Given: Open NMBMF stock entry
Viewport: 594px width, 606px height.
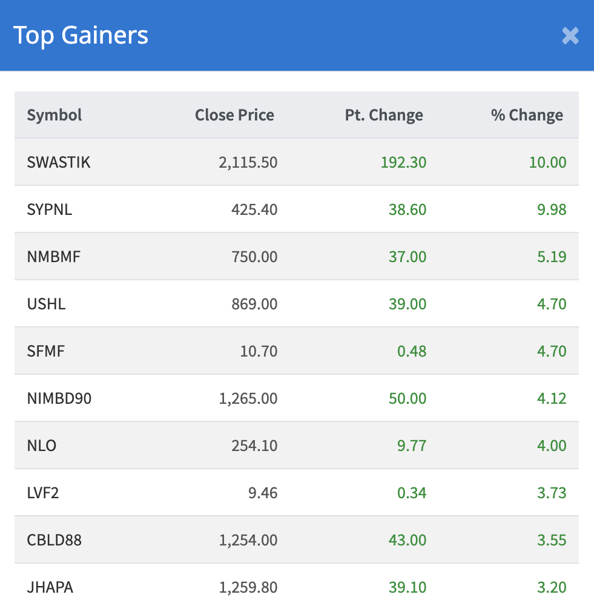Looking at the screenshot, I should [54, 257].
